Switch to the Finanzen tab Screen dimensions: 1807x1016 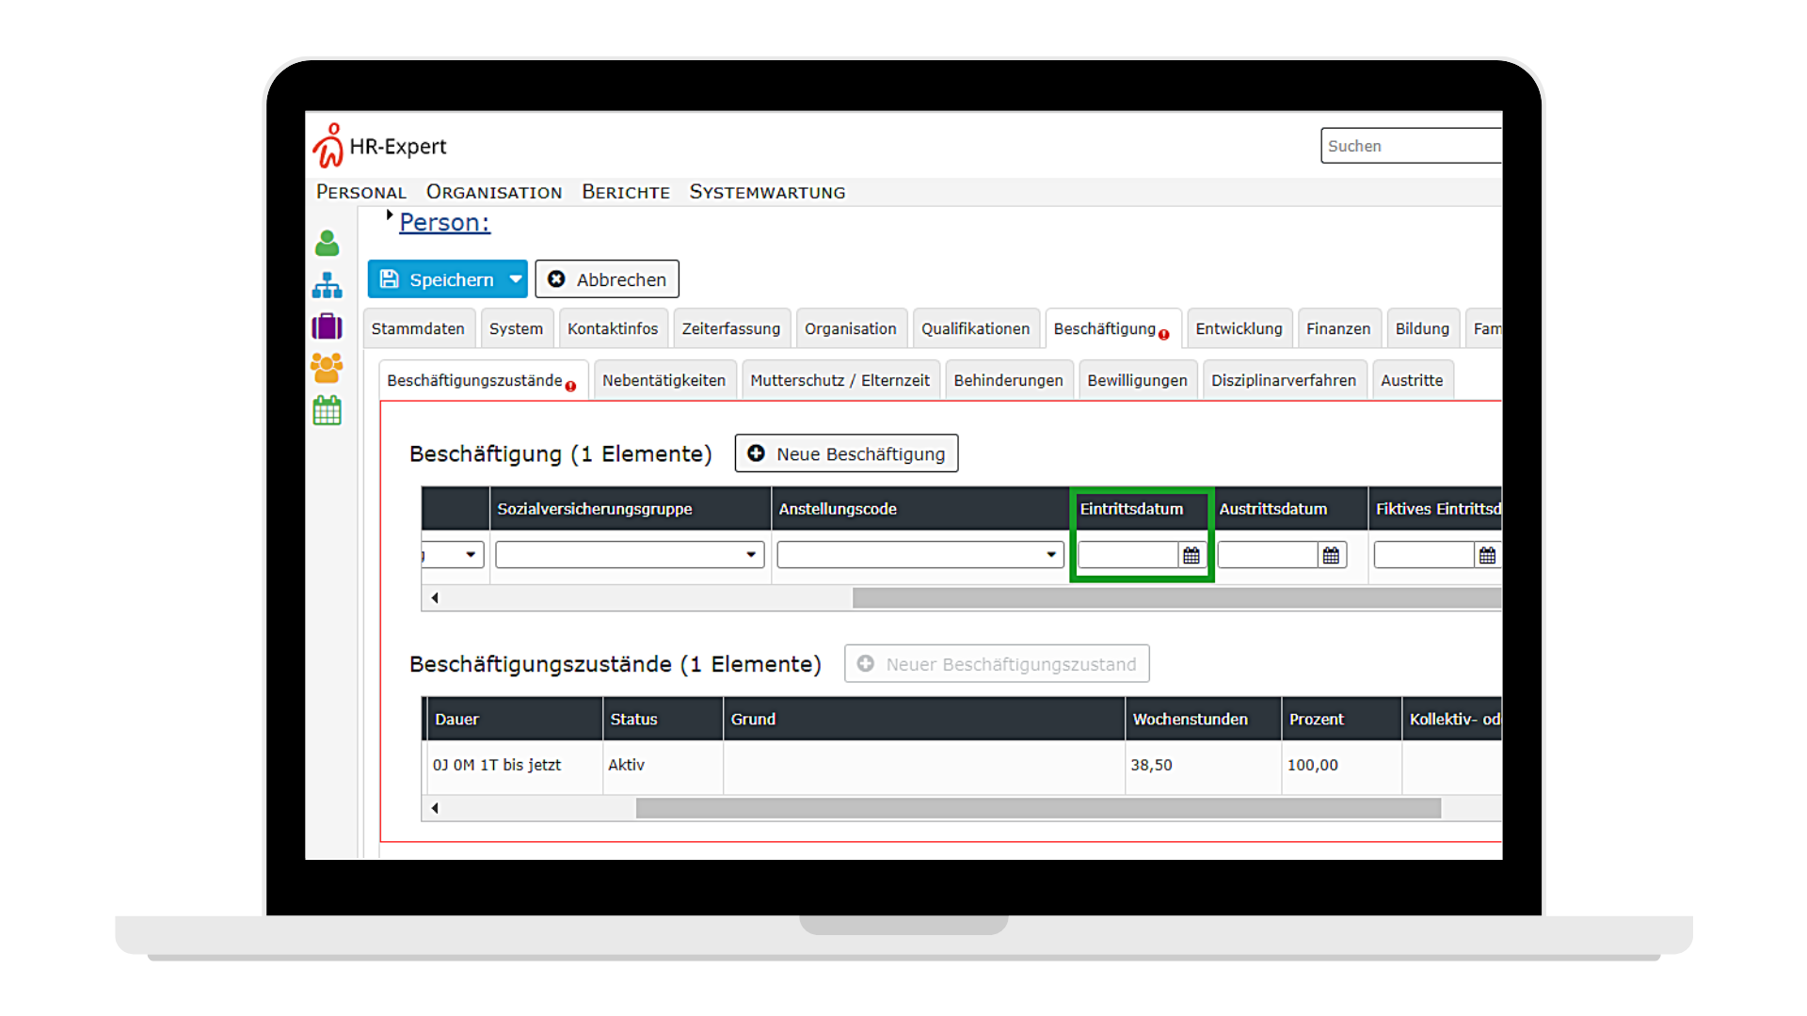pyautogui.click(x=1338, y=328)
